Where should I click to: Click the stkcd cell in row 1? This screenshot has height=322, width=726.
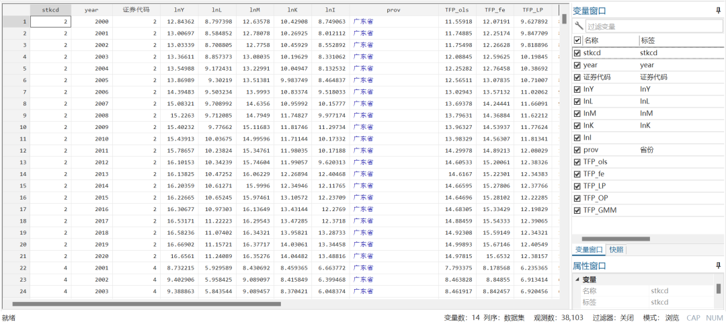[x=50, y=22]
